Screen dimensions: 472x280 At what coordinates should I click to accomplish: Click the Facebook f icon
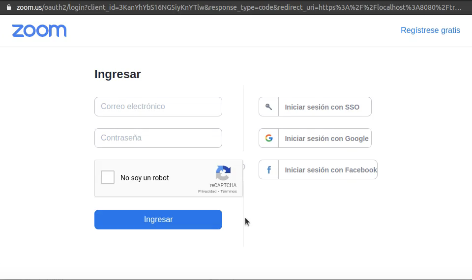(269, 169)
